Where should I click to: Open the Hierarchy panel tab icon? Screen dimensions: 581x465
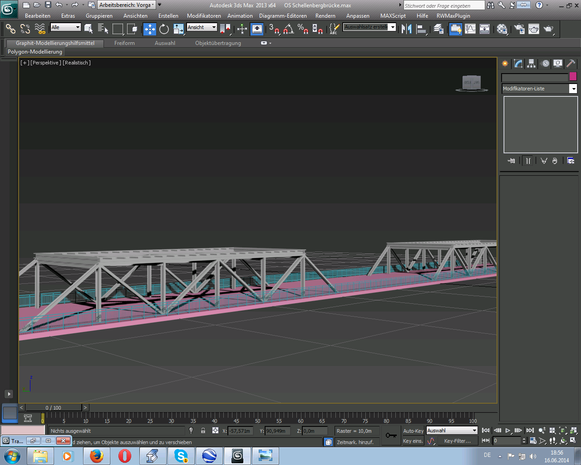[531, 64]
